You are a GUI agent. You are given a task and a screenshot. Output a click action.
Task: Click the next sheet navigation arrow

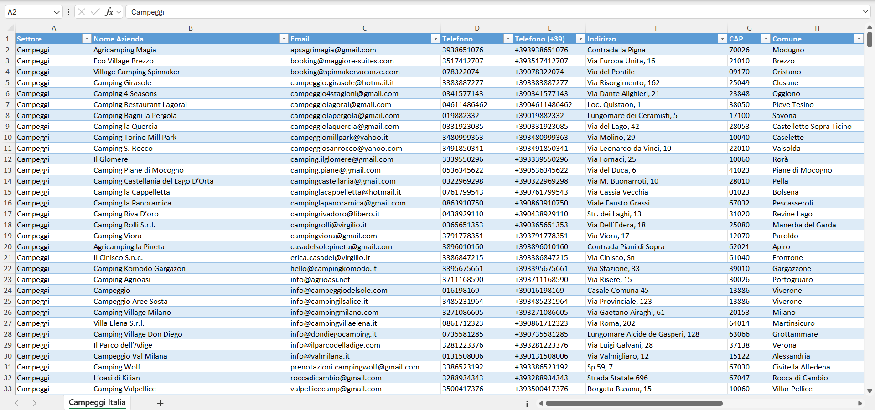click(35, 403)
